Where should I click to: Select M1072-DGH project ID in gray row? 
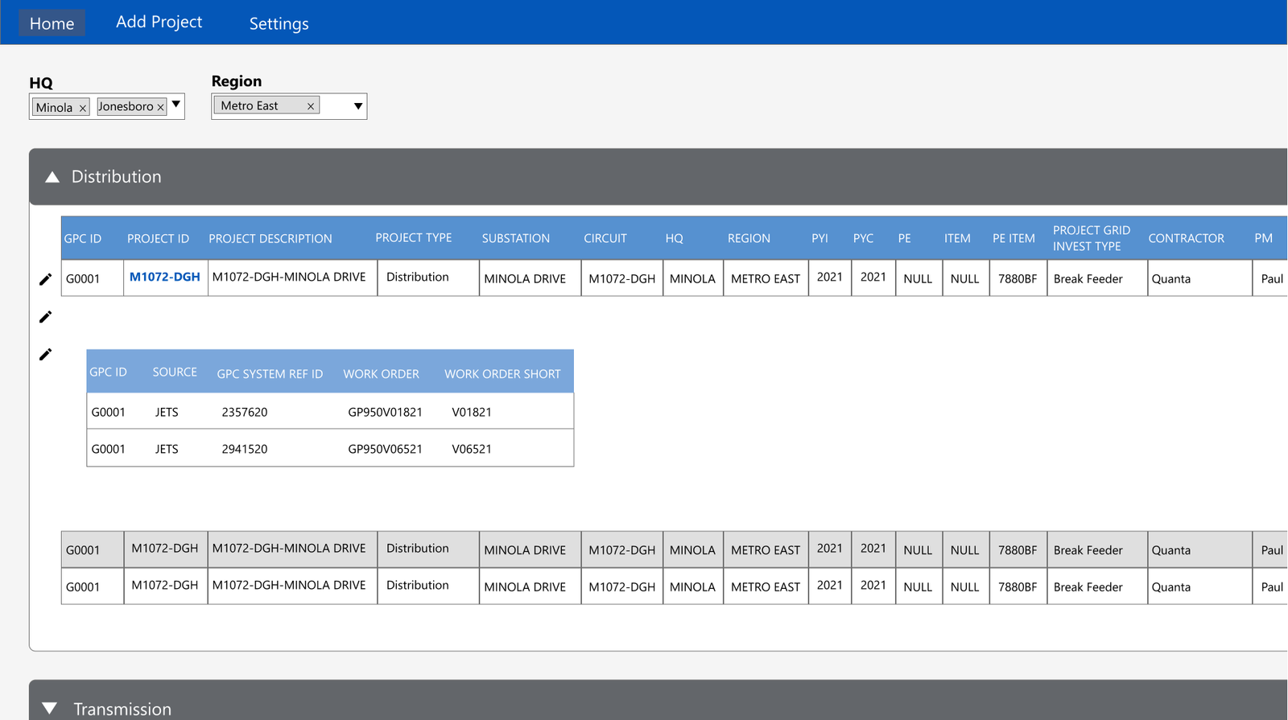(x=165, y=548)
